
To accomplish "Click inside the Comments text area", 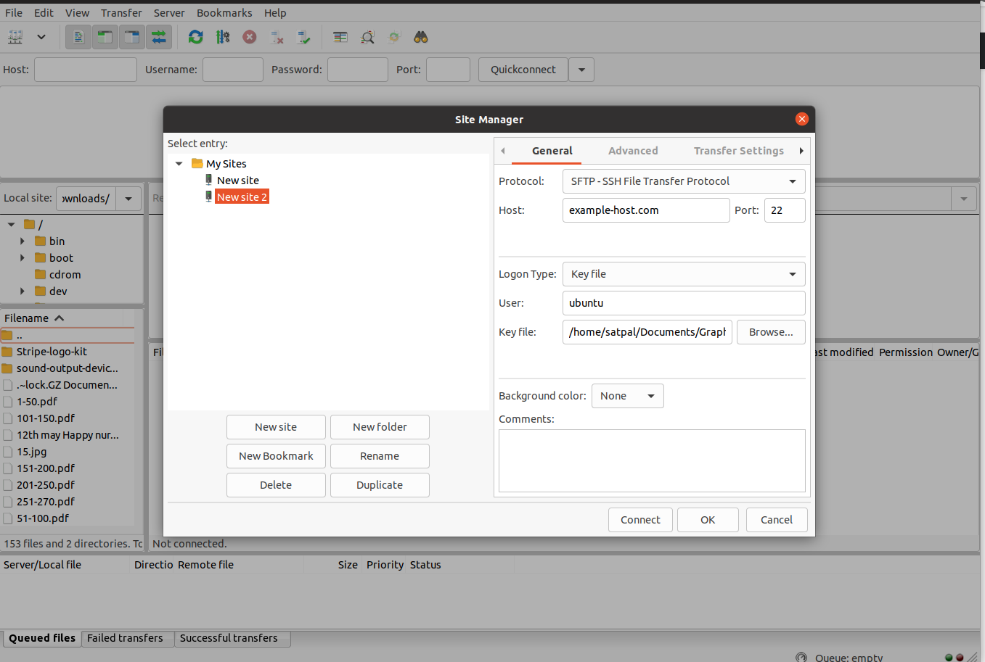I will tap(651, 460).
